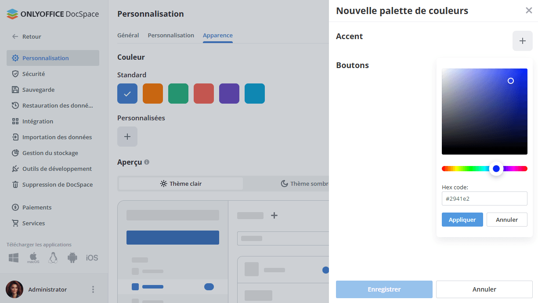The image size is (538, 303).
Task: Open Gestion du stockage settings
Action: tap(50, 153)
